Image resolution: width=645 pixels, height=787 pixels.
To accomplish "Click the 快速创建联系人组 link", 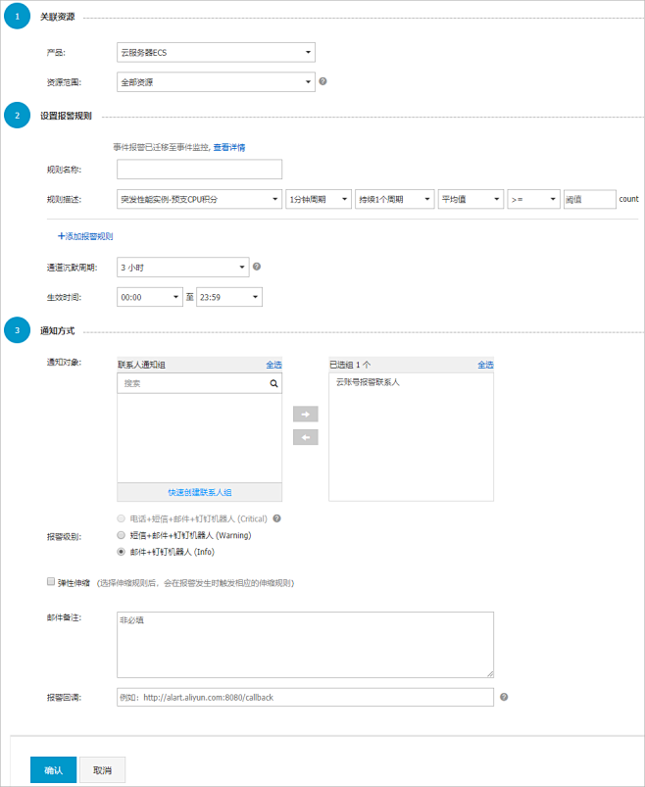I will click(x=199, y=492).
